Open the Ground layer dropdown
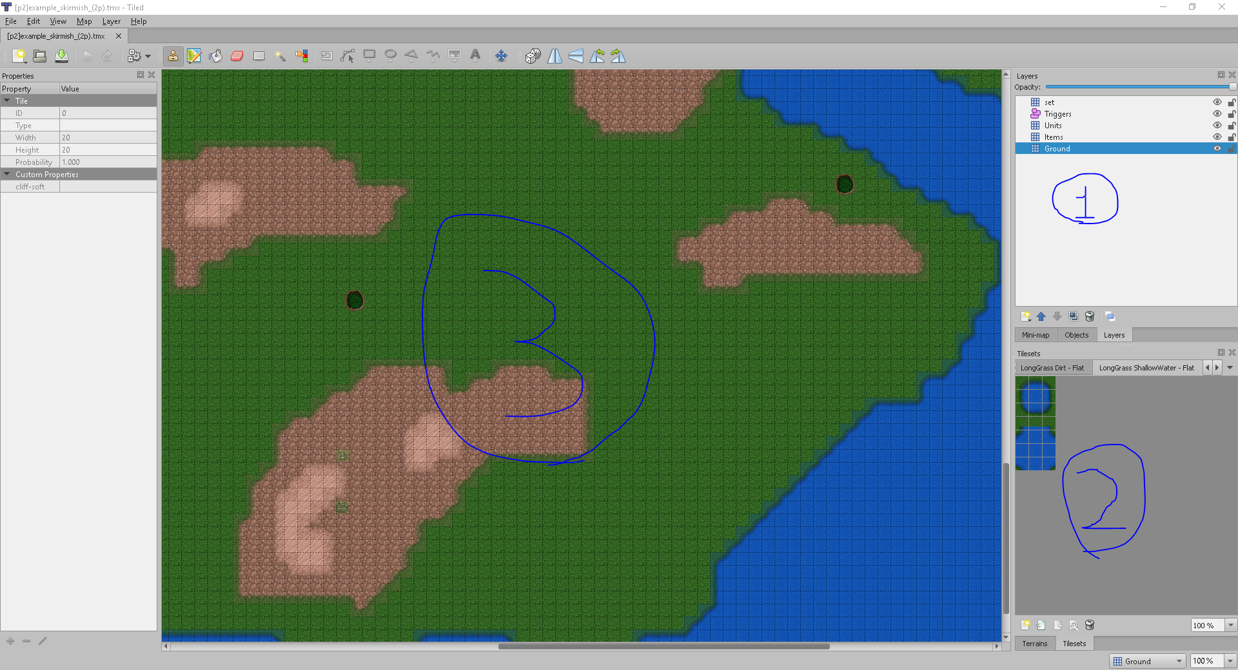This screenshot has width=1238, height=670. [x=1148, y=661]
